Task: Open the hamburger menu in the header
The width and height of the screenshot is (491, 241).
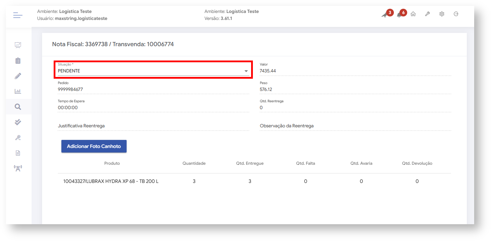Action: [x=18, y=15]
